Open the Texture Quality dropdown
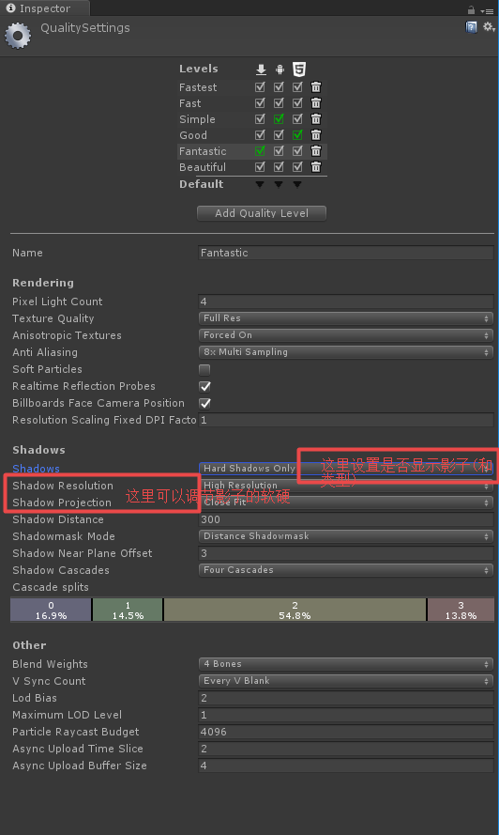The height and width of the screenshot is (835, 499). (x=346, y=318)
